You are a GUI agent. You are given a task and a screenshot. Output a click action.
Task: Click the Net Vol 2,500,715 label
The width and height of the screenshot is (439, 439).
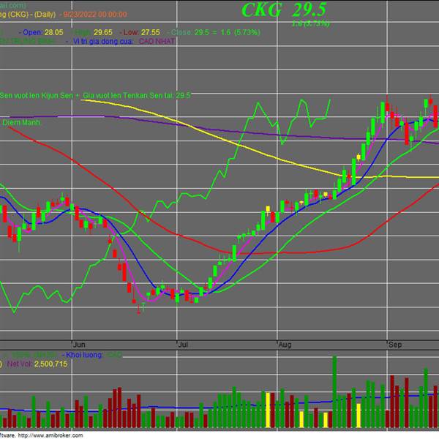[37, 364]
